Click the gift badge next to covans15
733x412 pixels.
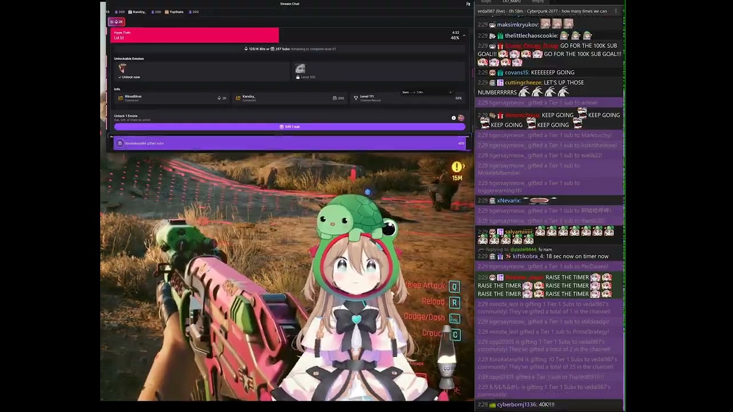[x=500, y=72]
